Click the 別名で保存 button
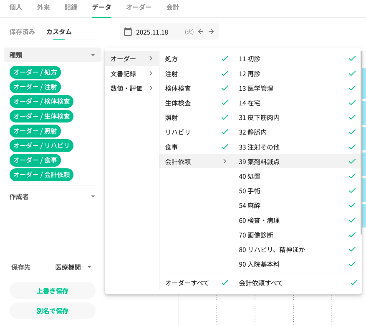Viewport: 366px width, 325px height. tap(53, 310)
